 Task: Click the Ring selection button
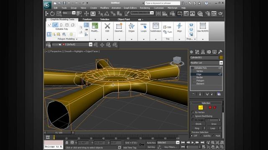(197, 128)
